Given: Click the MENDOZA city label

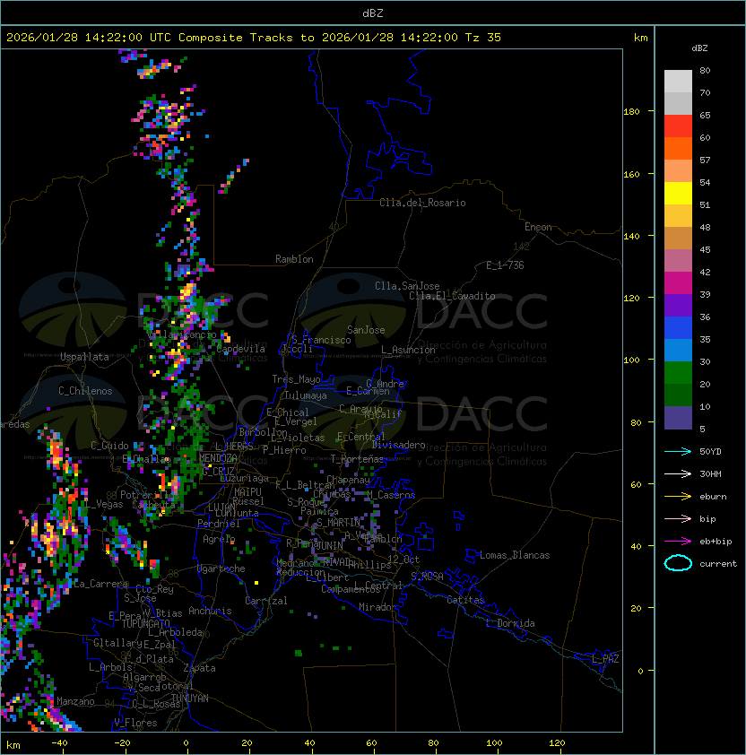Looking at the screenshot, I should [x=218, y=457].
